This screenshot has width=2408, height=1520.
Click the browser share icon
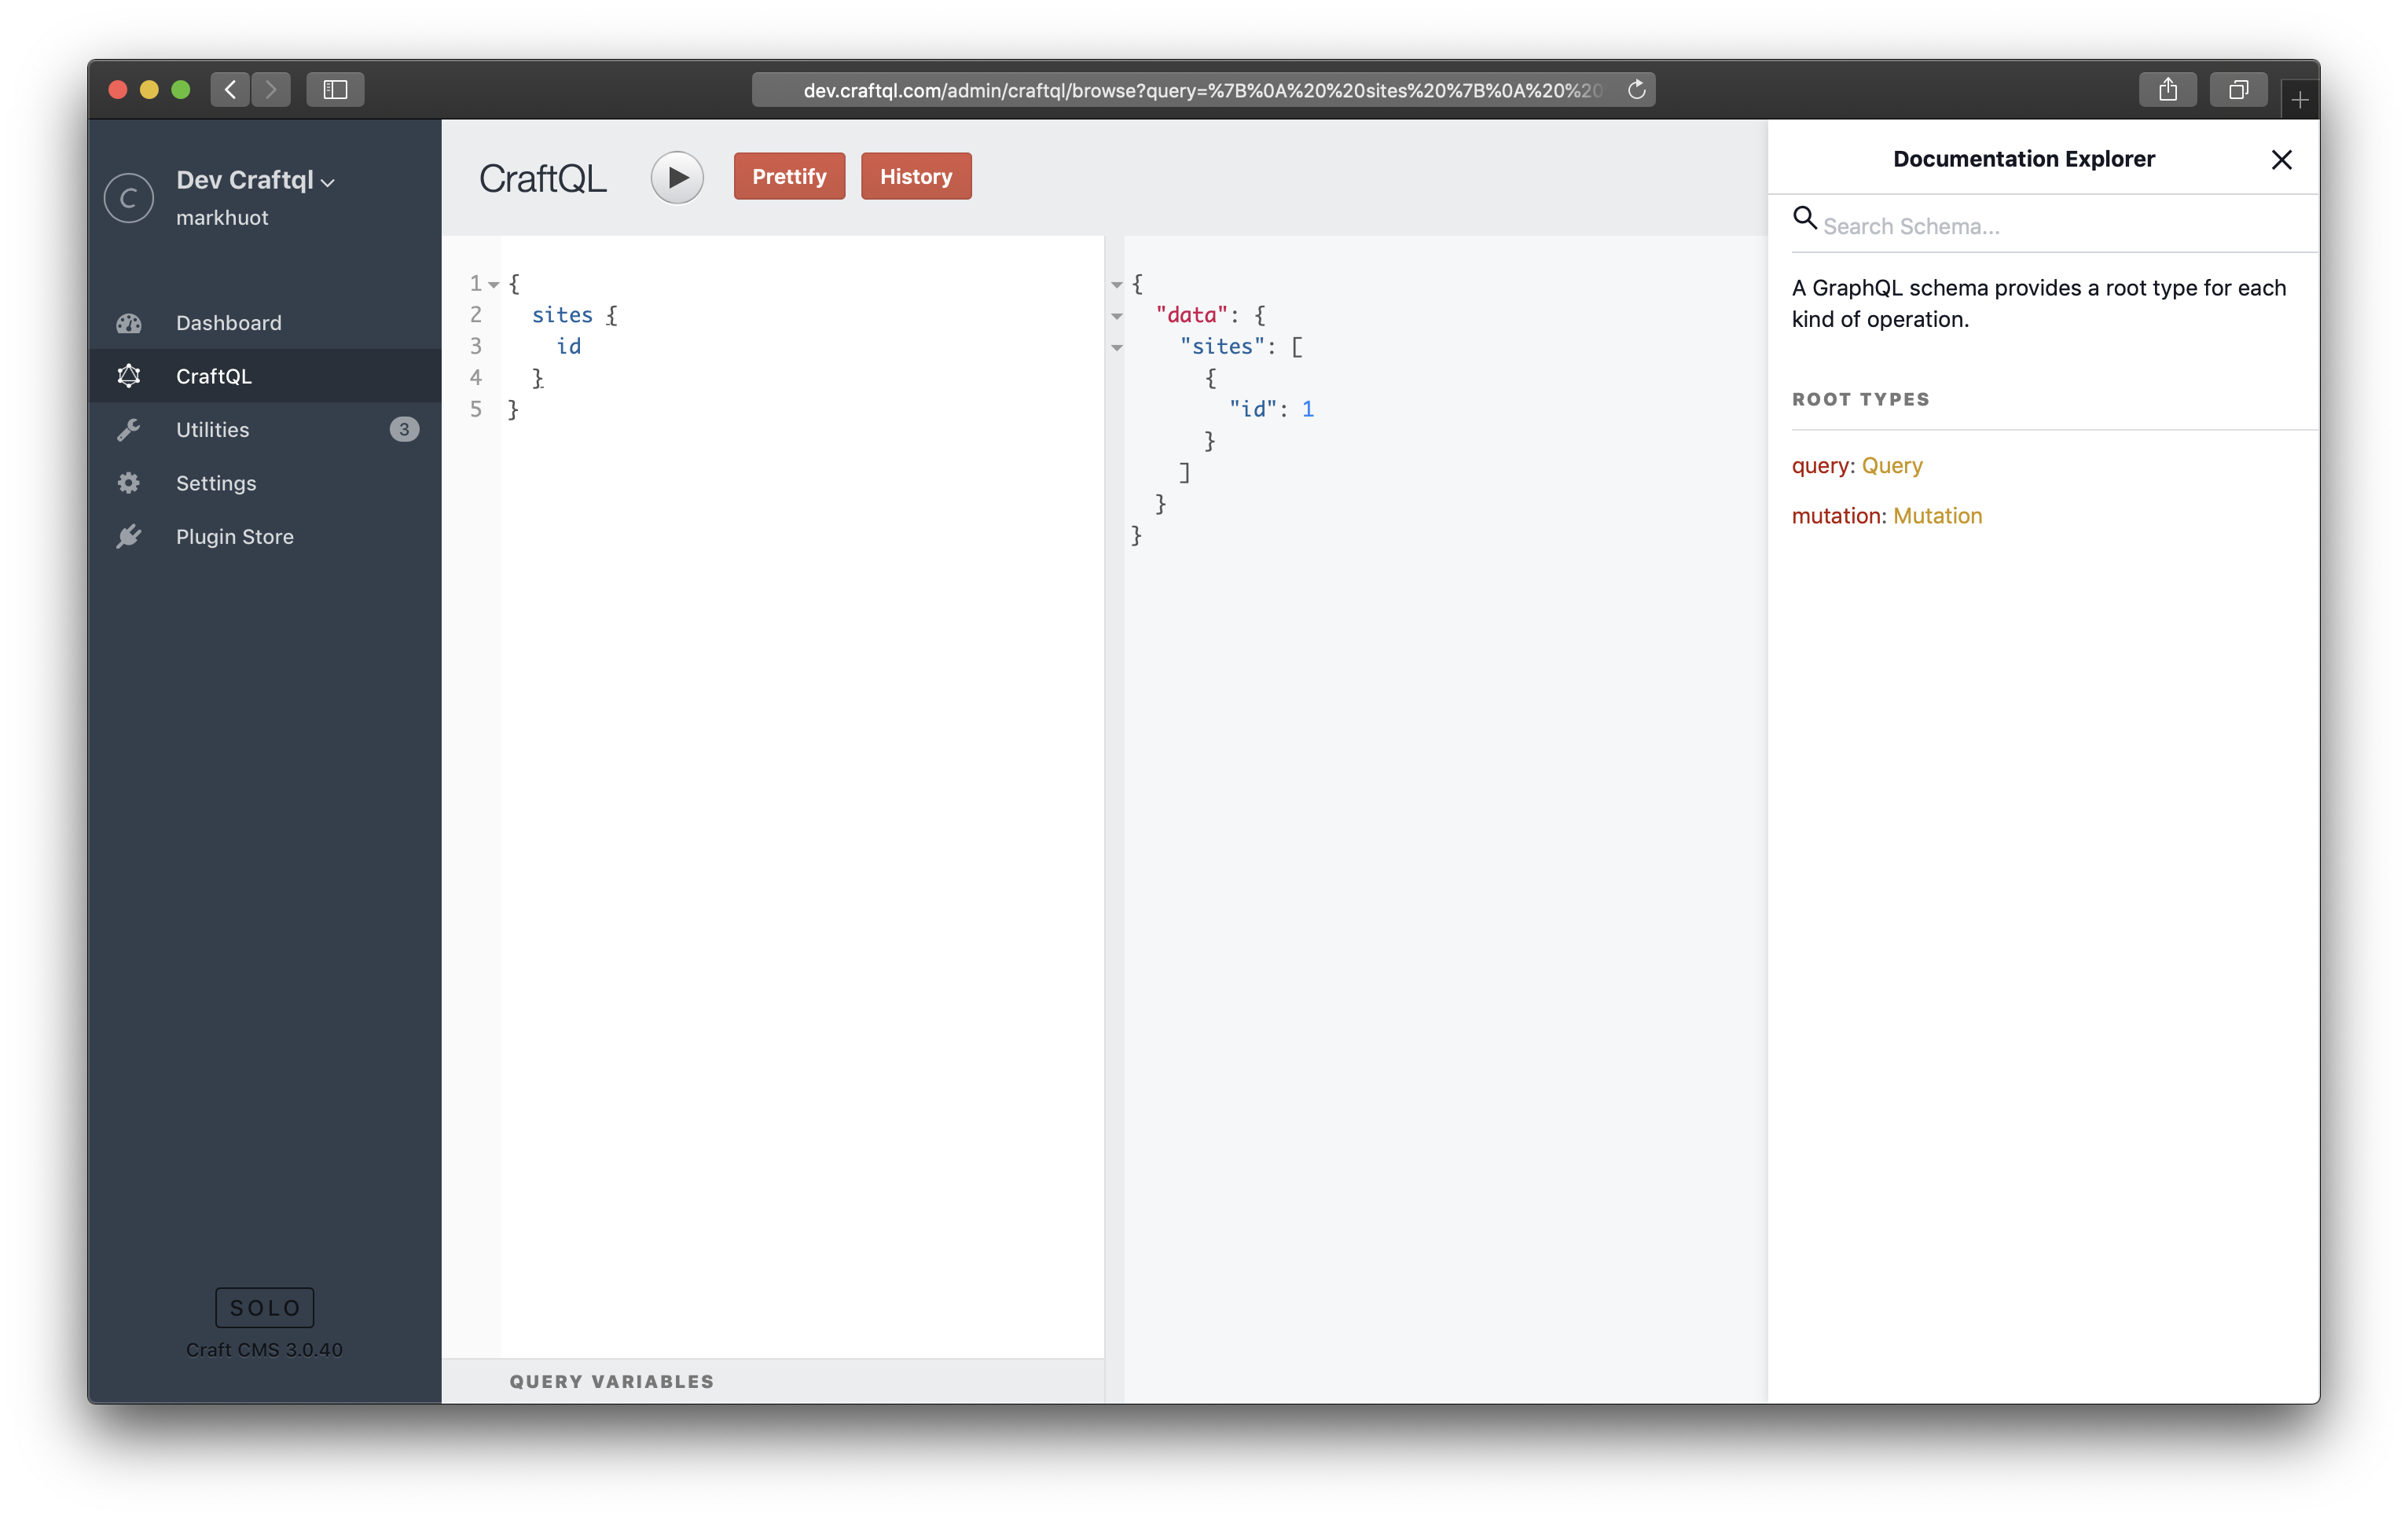click(2167, 90)
